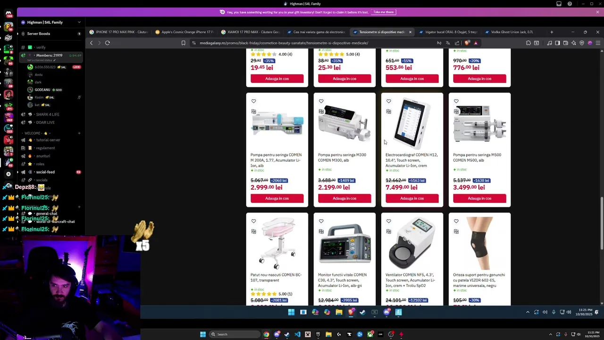Reload the mediagalaxy page
The height and width of the screenshot is (340, 604).
(x=108, y=43)
